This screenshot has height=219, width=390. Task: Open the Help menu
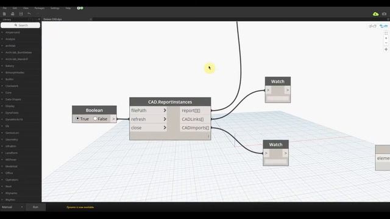tap(68, 8)
